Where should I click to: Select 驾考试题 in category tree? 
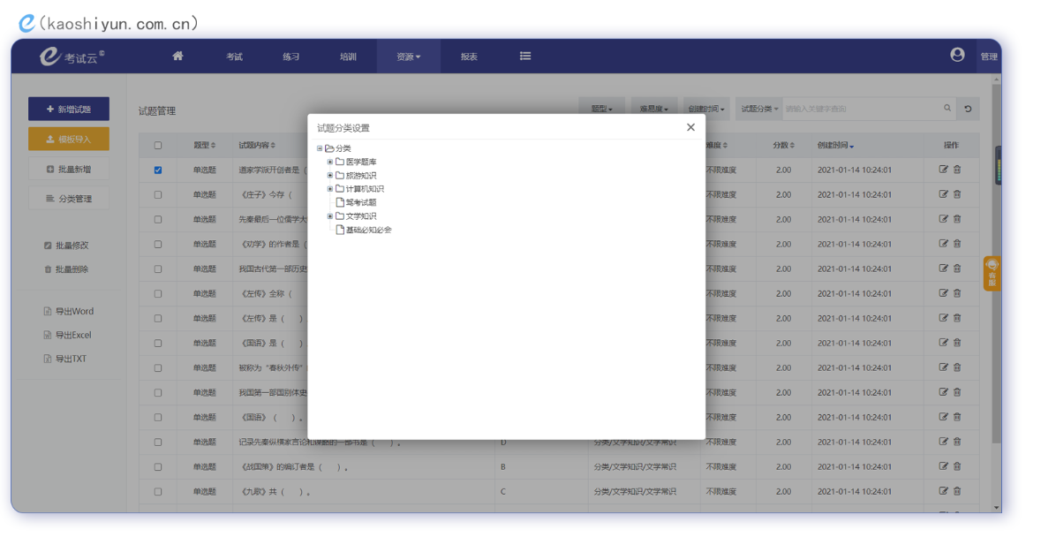click(360, 202)
